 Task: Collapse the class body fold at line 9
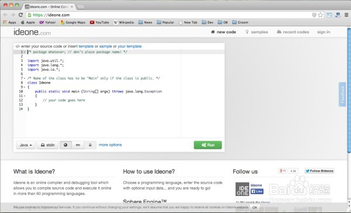(25, 87)
